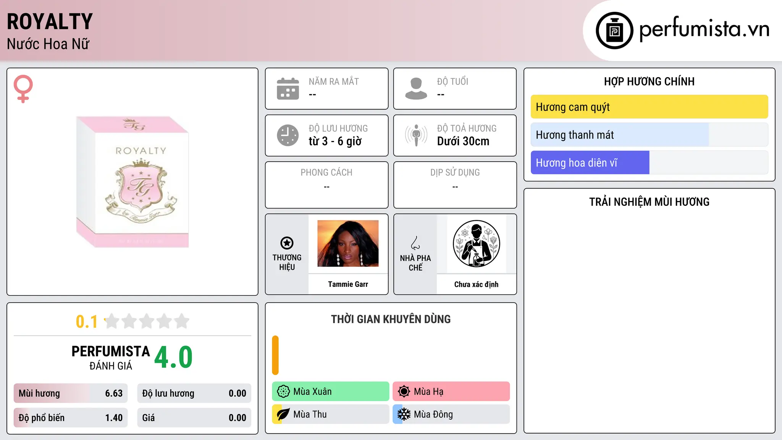This screenshot has height=440, width=782.
Task: Open the Royalty perfume box image
Action: (132, 182)
